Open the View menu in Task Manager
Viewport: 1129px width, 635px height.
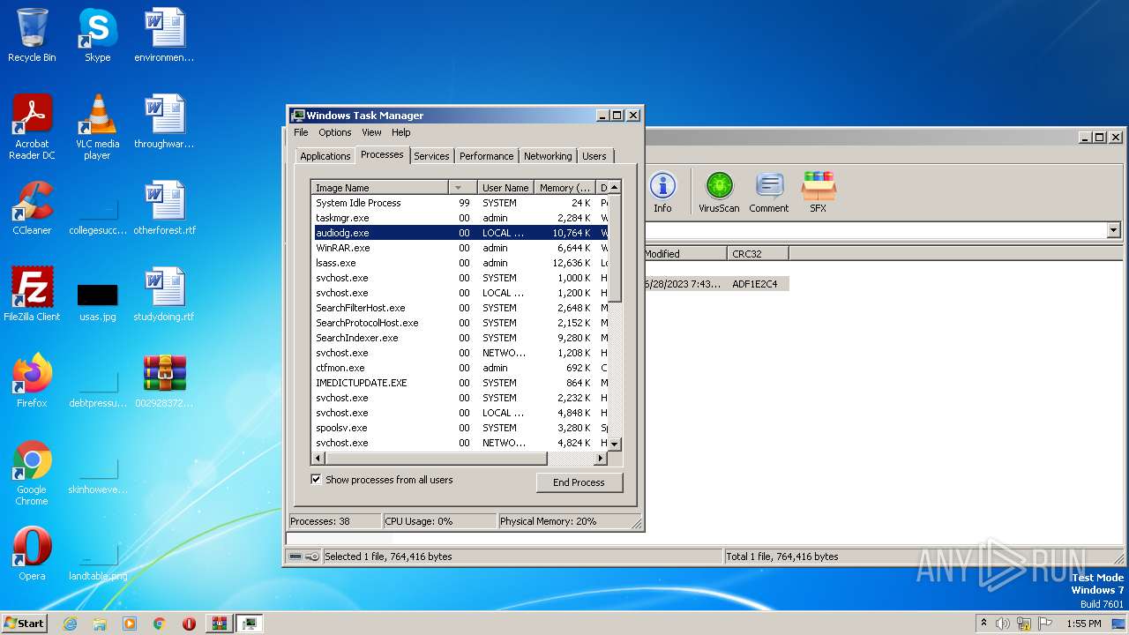tap(372, 132)
